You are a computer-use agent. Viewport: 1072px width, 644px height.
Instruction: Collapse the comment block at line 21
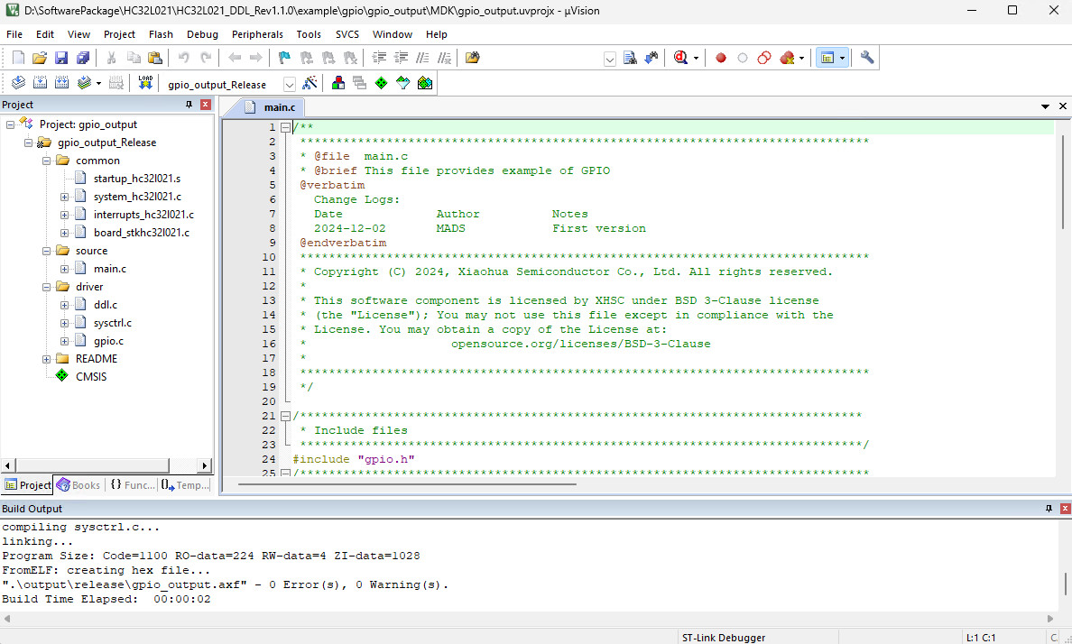click(285, 416)
